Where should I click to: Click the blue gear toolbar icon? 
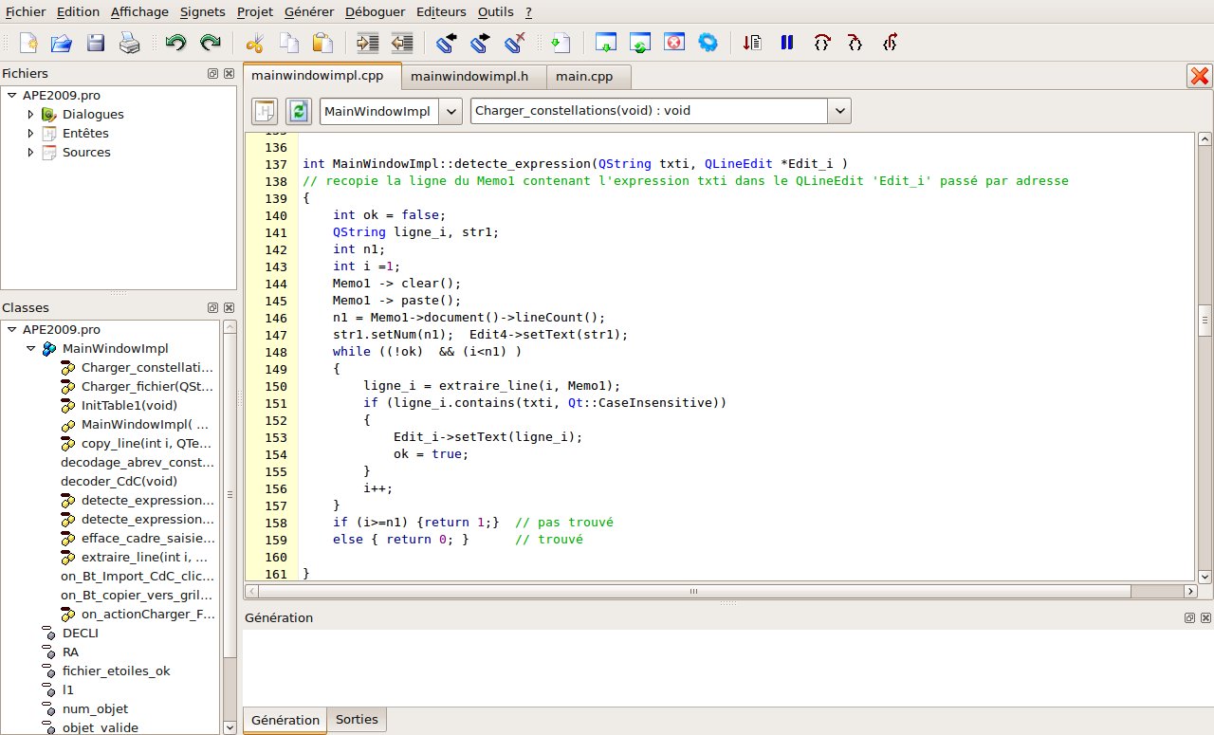(x=708, y=43)
